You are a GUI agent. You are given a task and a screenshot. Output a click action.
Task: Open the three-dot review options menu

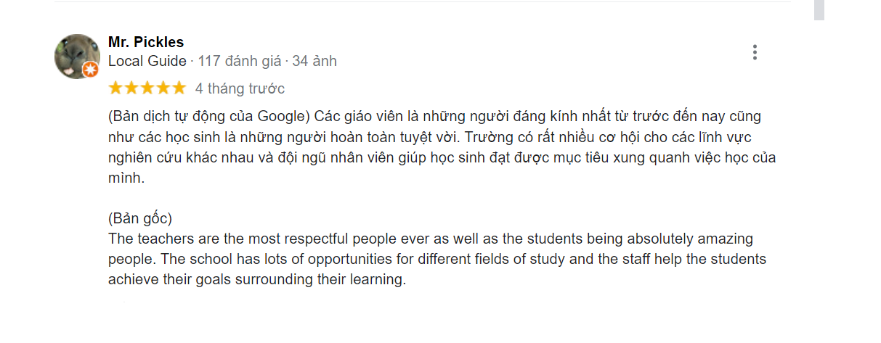[x=755, y=52]
